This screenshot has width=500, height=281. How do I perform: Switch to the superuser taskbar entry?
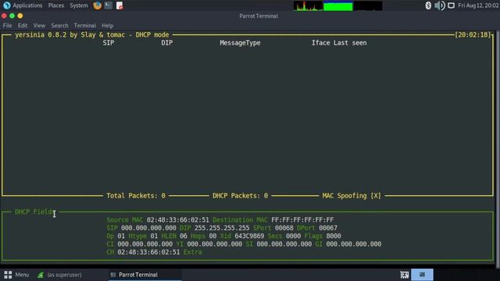click(60, 275)
